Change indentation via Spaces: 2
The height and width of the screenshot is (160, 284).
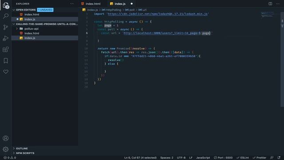coord(167,158)
